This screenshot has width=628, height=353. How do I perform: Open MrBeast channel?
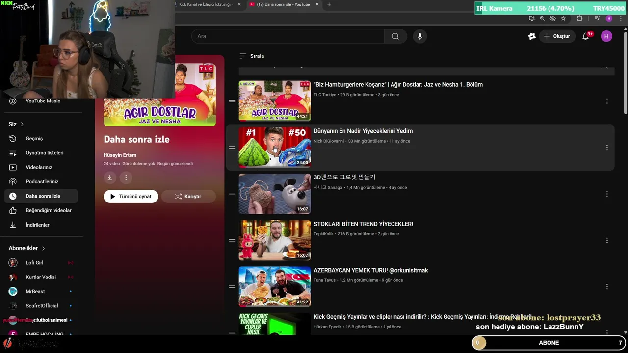(41, 291)
